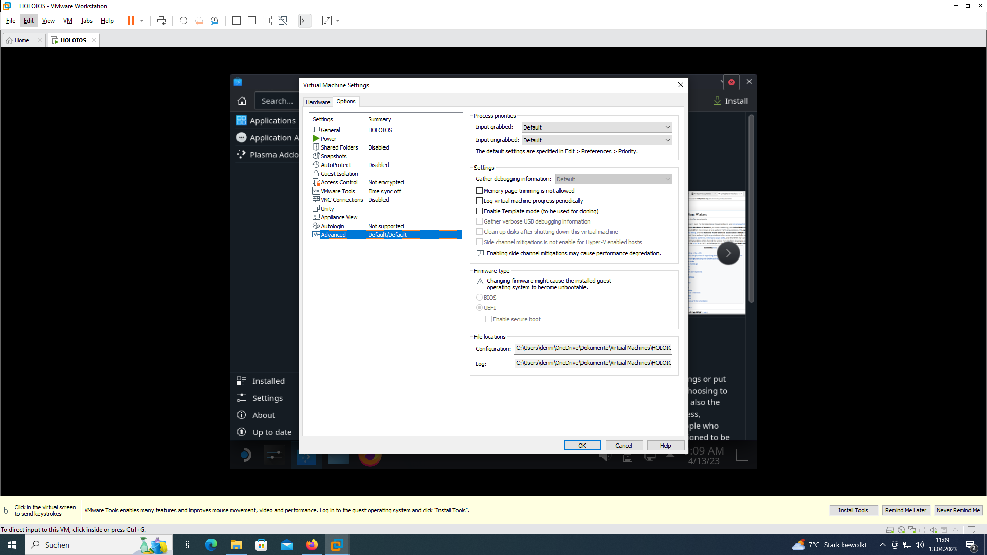Dismiss the reminder with Never Remind Me

(958, 510)
